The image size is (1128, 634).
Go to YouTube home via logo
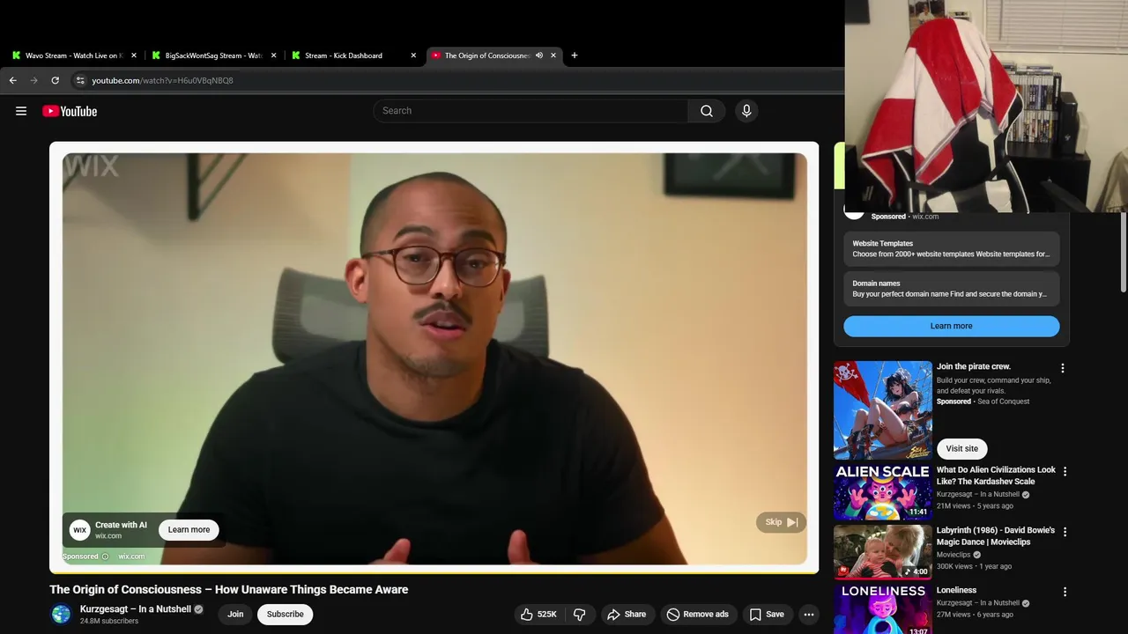[x=70, y=111]
